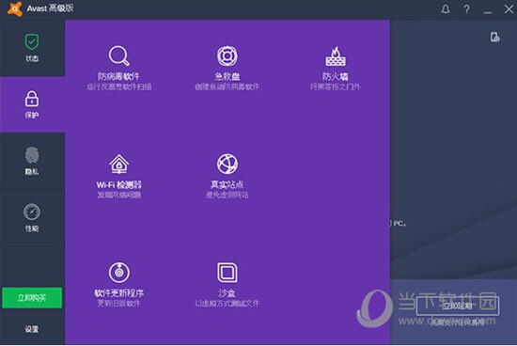Click the notification bell icon
Screen dimensions: 517x346
[x=446, y=9]
